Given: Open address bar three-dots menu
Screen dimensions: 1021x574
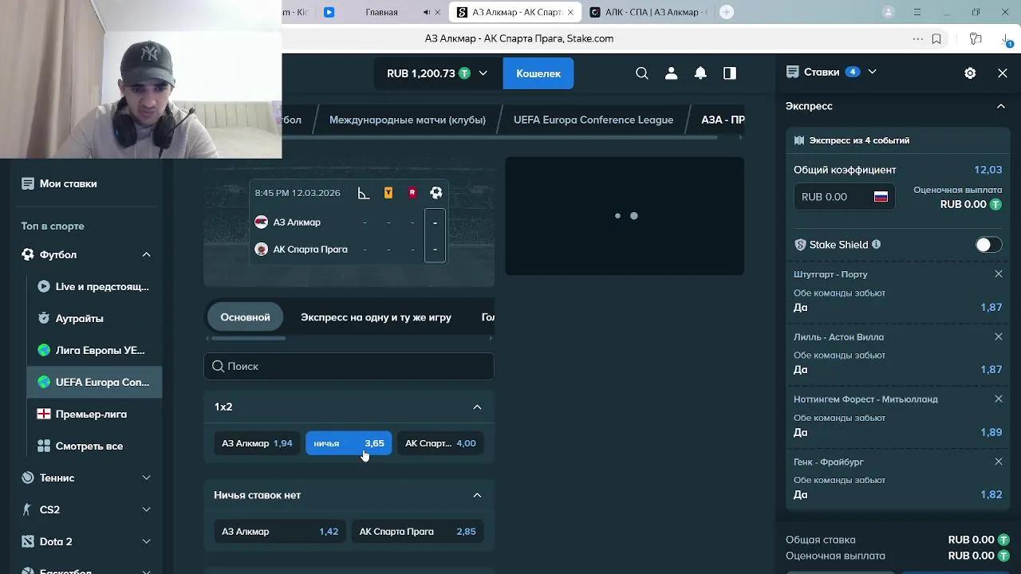Looking at the screenshot, I should pos(918,38).
